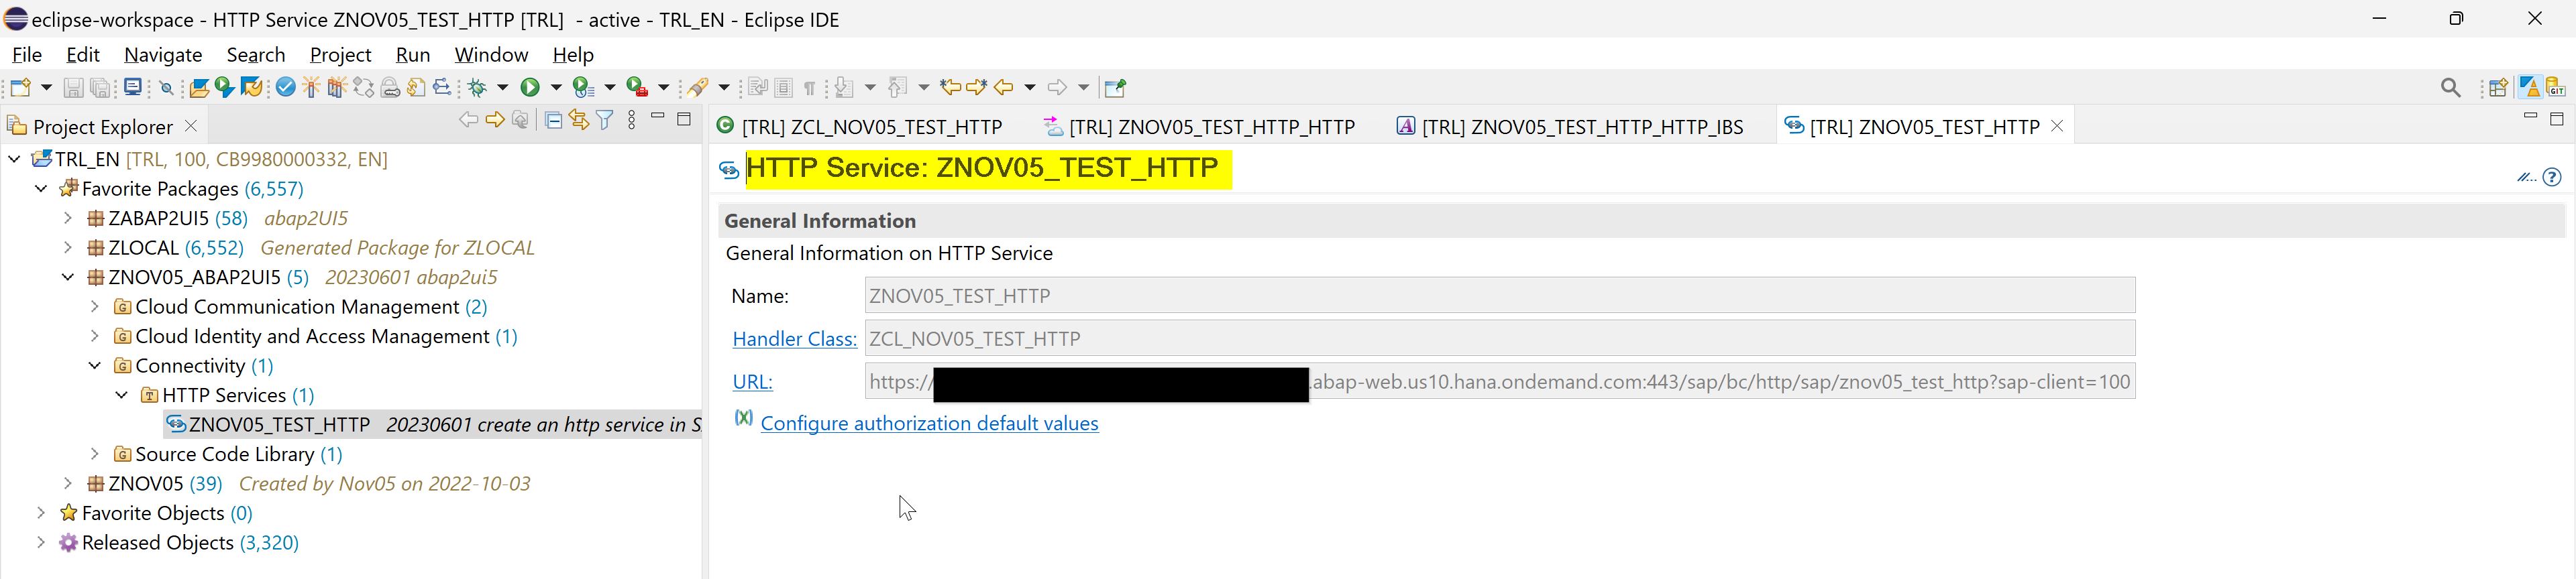This screenshot has width=2576, height=579.
Task: Collapse the ZNOV05_ABAP2UI5 package
Action: point(68,277)
